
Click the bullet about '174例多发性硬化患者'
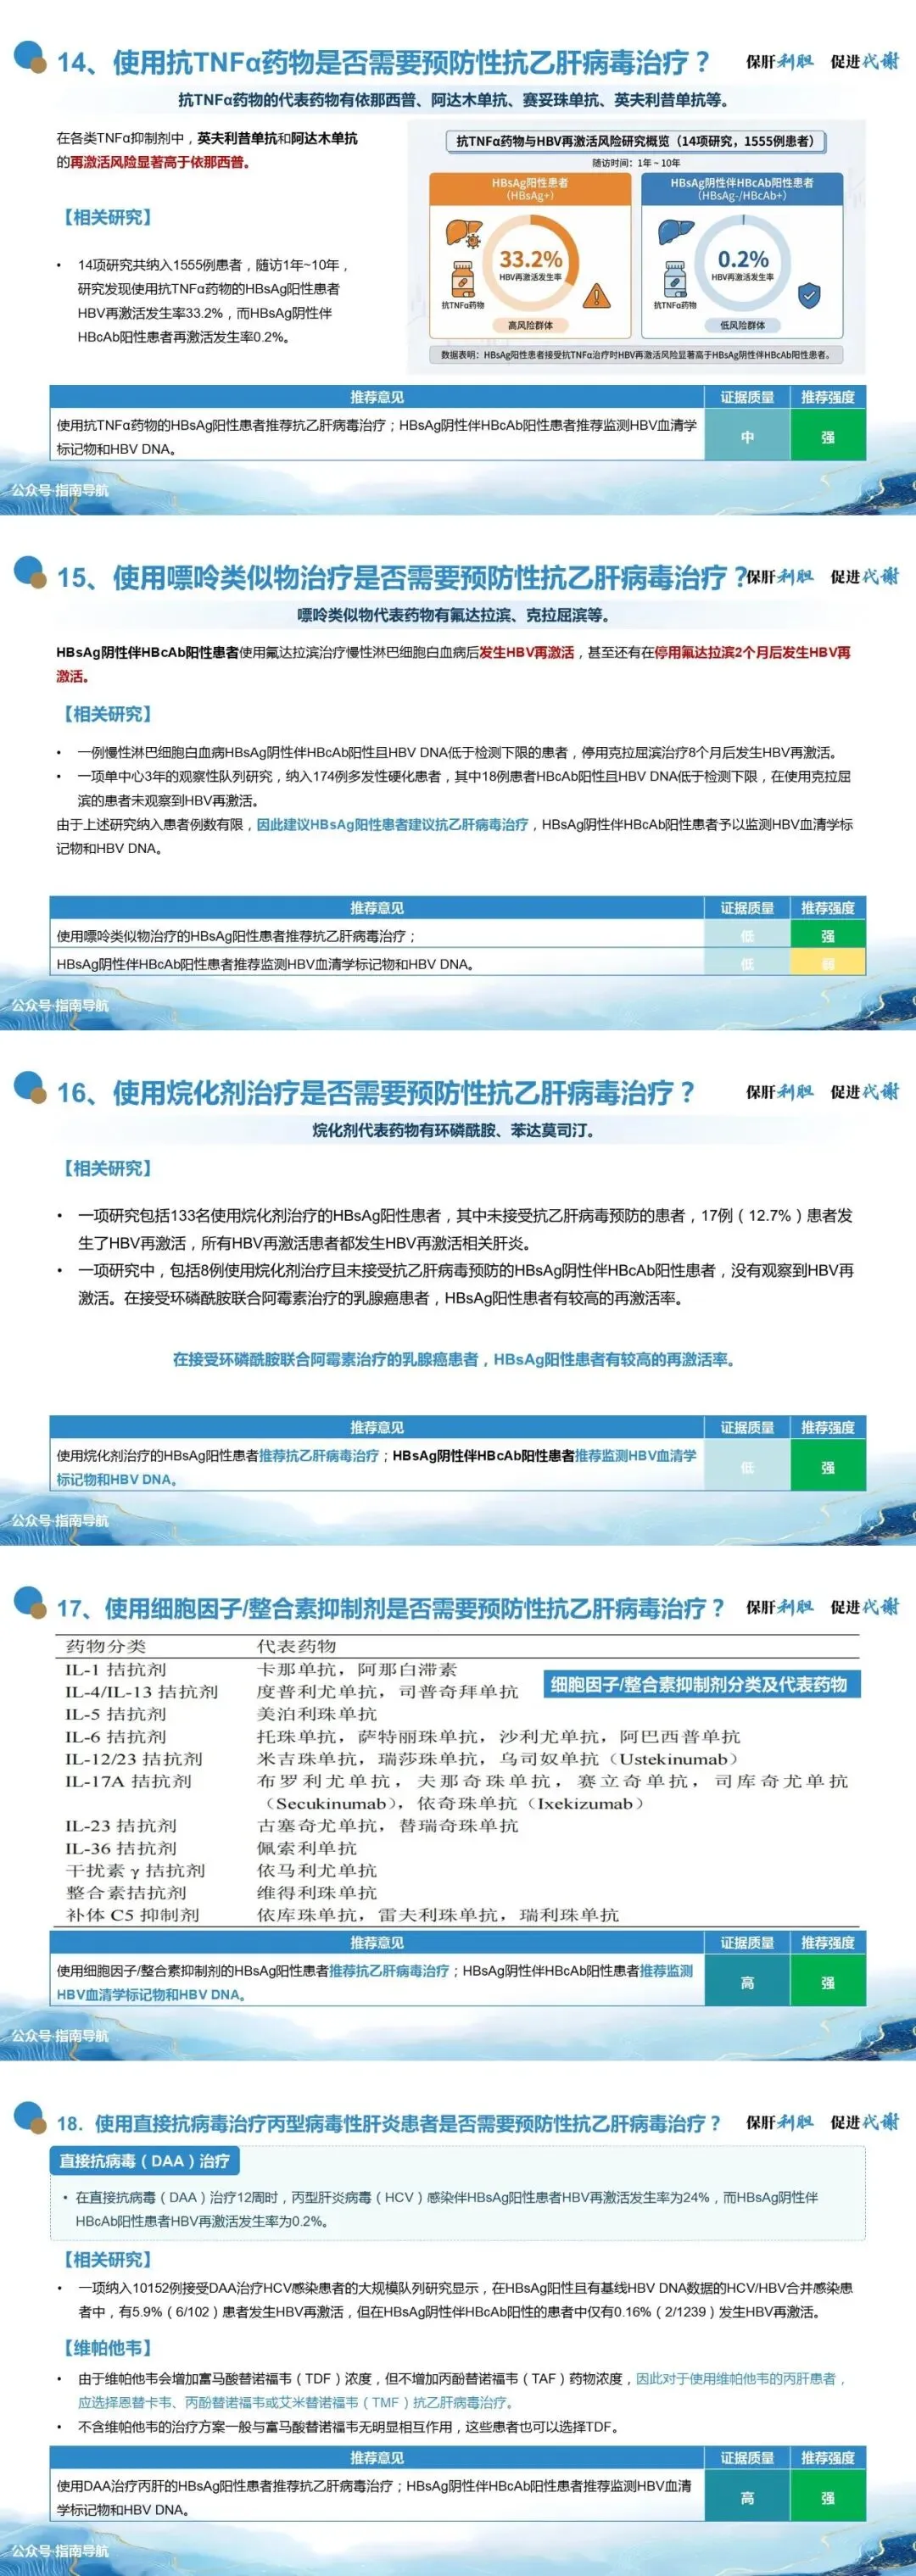[x=455, y=788]
